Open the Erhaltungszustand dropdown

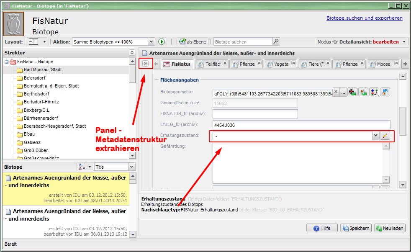[375, 136]
